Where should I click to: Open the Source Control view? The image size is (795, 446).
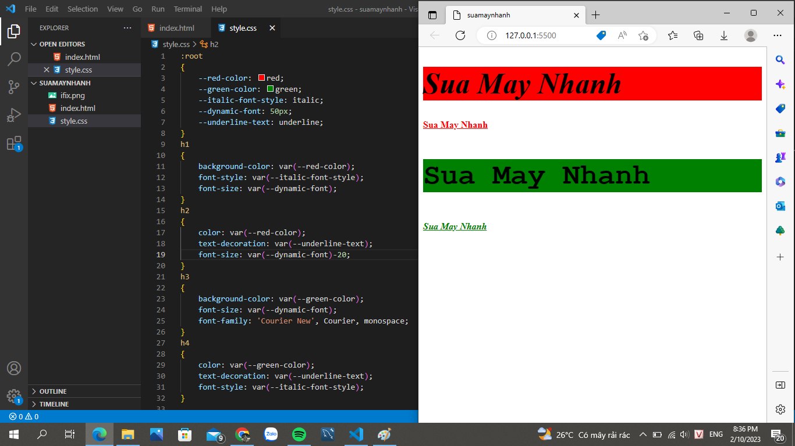(x=14, y=87)
